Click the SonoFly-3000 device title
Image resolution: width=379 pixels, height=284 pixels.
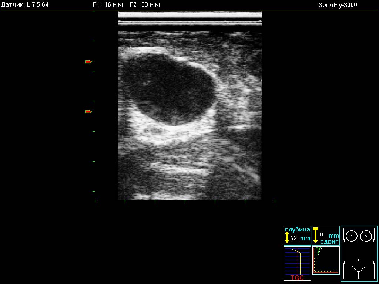point(338,5)
